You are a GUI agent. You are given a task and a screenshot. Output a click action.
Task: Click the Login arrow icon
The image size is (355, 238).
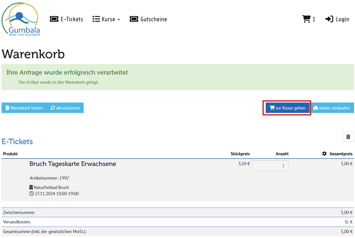click(329, 19)
